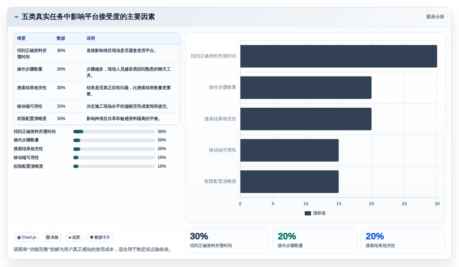The height and width of the screenshot is (267, 459).
Task: Click the chart bar for 找到正确资料所需时间
Action: pyautogui.click(x=338, y=56)
